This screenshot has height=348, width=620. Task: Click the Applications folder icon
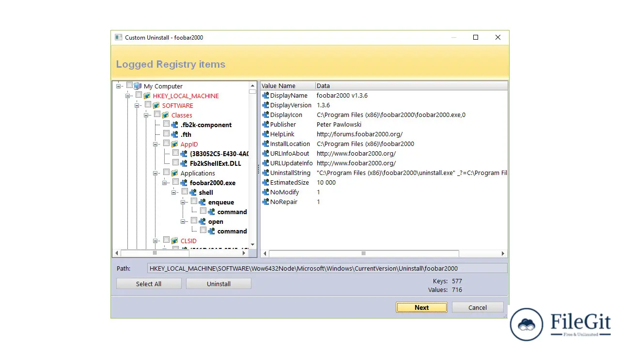[174, 173]
